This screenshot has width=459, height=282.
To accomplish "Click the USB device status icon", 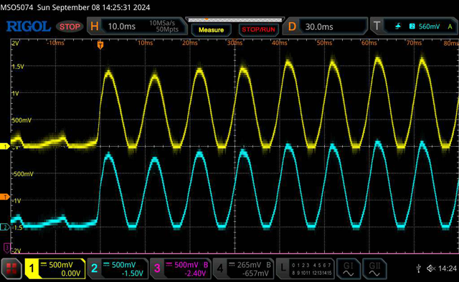I will click(x=419, y=268).
